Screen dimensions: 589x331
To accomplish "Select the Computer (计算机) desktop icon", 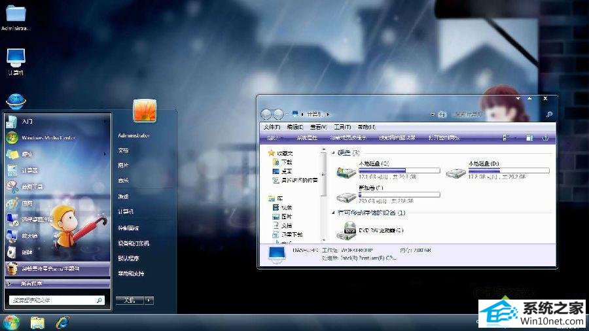I will click(x=16, y=62).
